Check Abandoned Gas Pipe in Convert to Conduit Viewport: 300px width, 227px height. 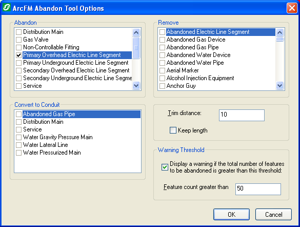point(18,114)
